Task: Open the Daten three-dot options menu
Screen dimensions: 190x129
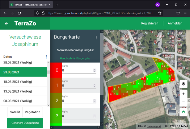Action: (x=46, y=57)
